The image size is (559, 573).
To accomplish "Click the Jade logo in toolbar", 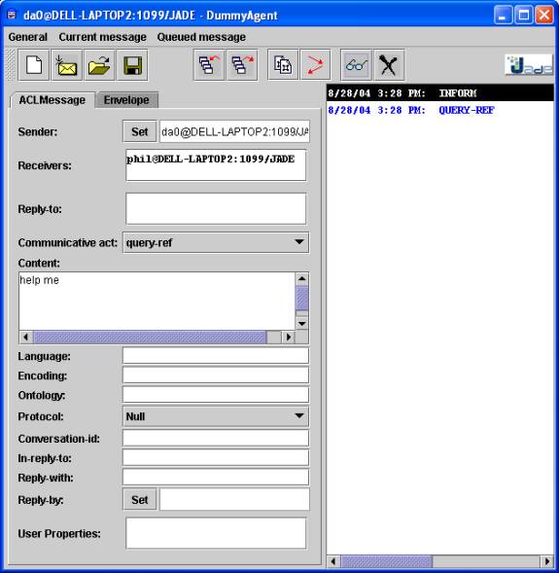I will 529,65.
